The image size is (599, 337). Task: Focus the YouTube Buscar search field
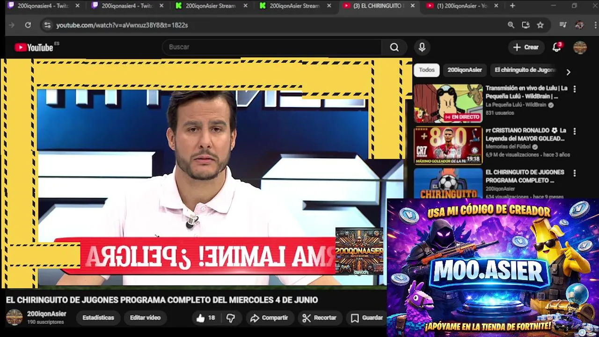coord(271,47)
